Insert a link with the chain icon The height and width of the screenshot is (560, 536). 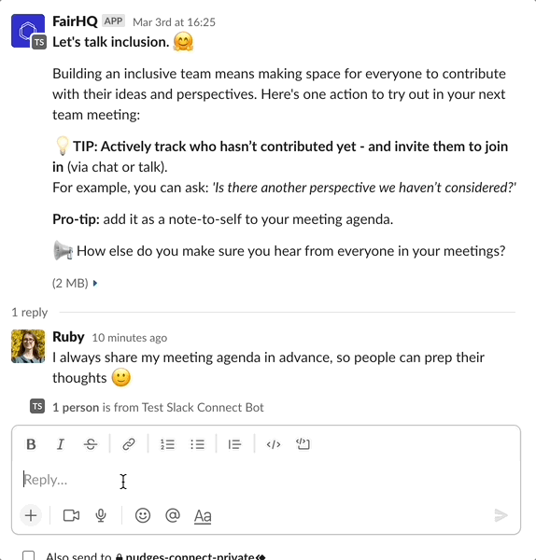click(129, 444)
